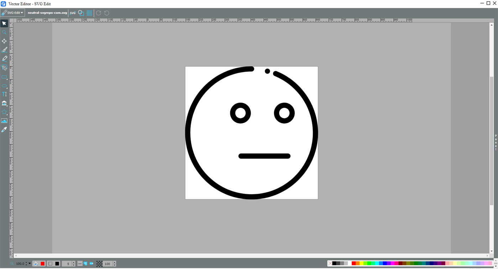Click the Redo arrow button

98,12
